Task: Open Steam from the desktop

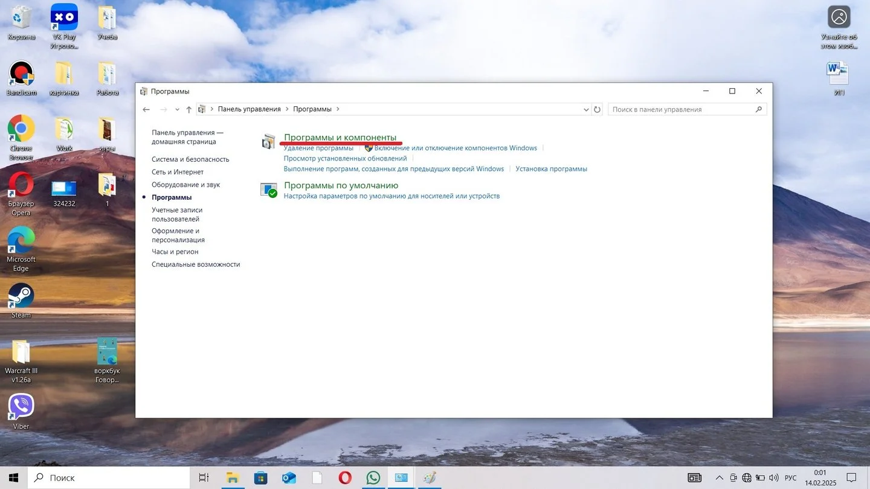Action: [21, 300]
